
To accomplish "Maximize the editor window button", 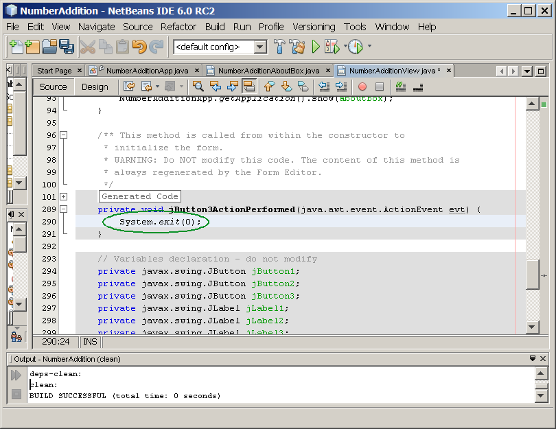I will [541, 71].
